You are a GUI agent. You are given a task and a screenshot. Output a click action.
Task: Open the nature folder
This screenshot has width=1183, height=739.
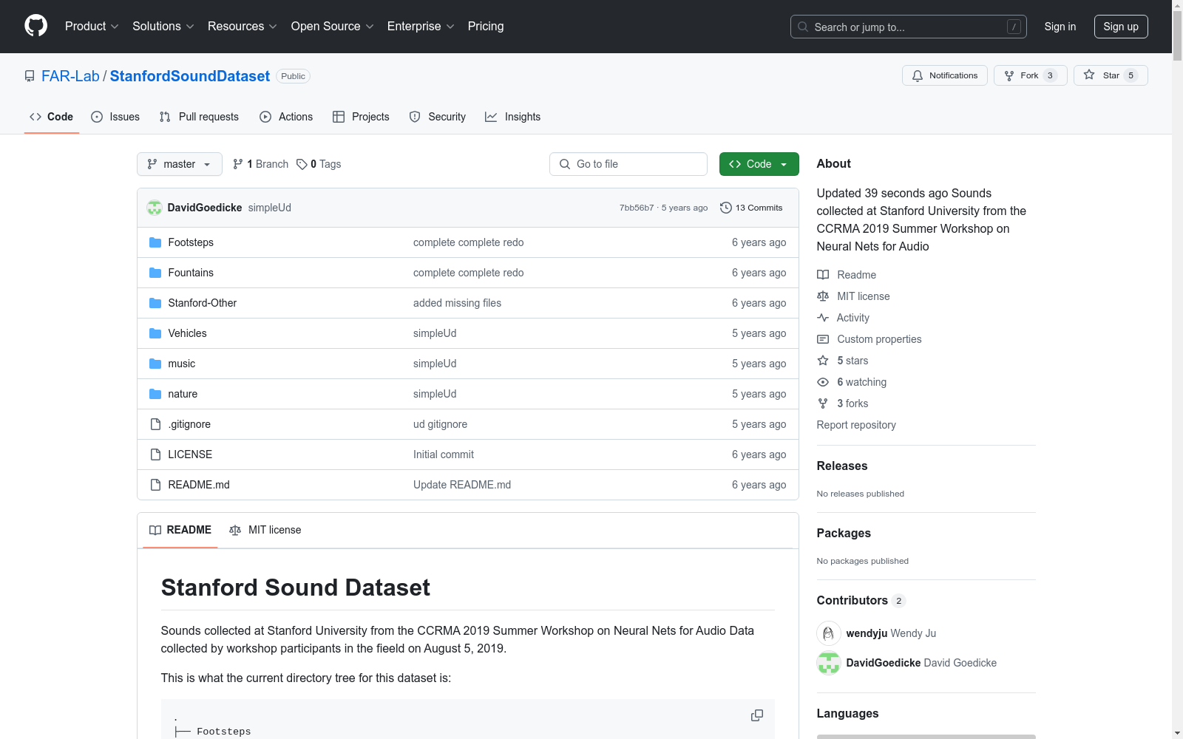[x=183, y=394]
